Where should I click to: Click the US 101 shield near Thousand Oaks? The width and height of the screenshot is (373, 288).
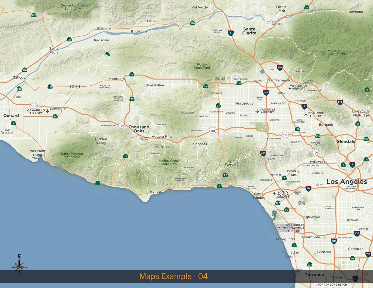tap(121, 125)
